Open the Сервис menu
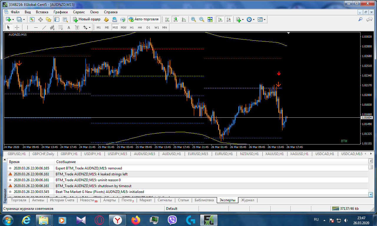This screenshot has width=377, height=226. click(x=79, y=12)
